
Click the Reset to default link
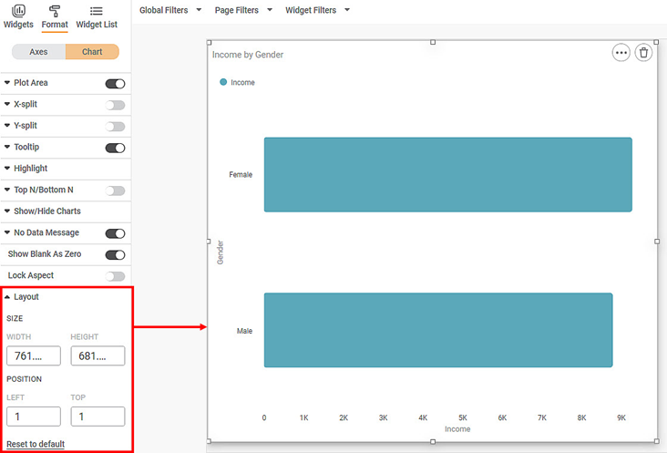[36, 444]
